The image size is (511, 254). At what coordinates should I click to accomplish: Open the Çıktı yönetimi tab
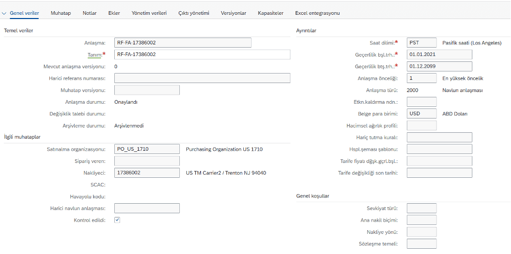click(194, 13)
